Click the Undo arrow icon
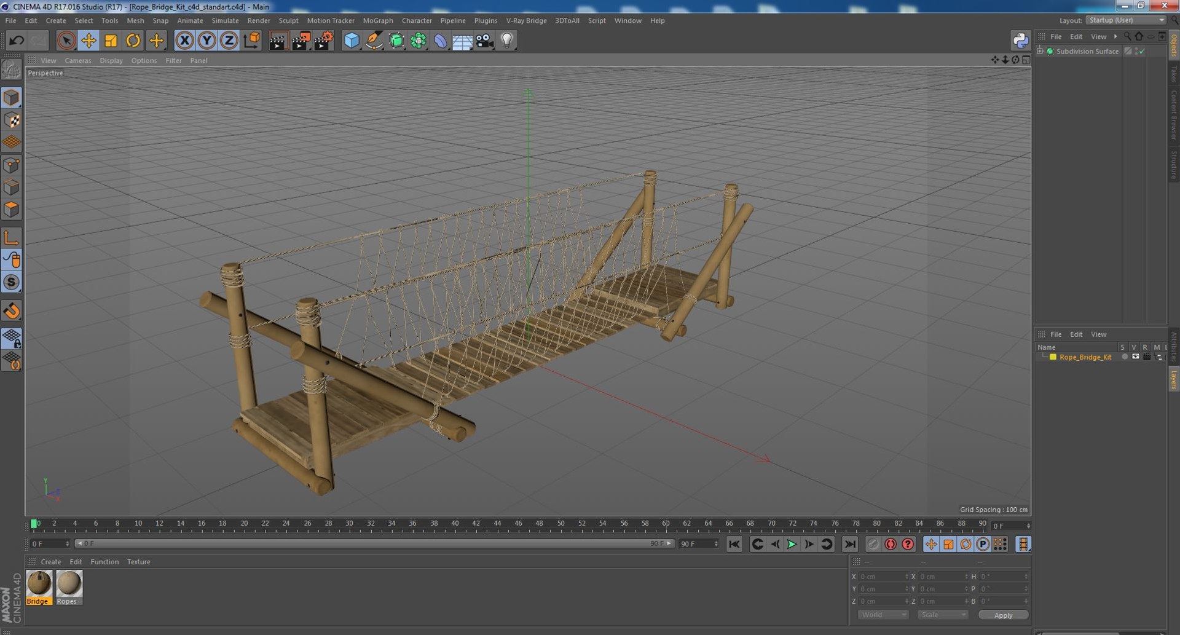 click(17, 41)
